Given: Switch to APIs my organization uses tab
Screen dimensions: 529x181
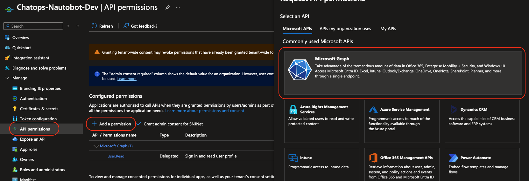Looking at the screenshot, I should [x=345, y=29].
